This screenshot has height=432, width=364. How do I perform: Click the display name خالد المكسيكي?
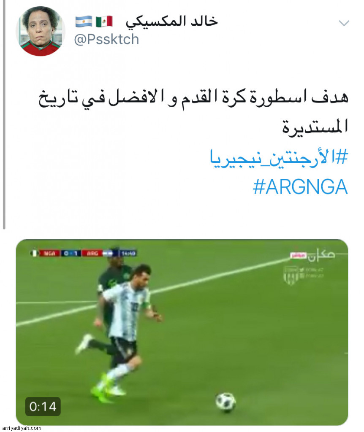pyautogui.click(x=172, y=22)
